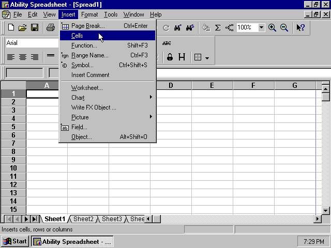Click vertical scrollbar down arrow

tap(325, 210)
